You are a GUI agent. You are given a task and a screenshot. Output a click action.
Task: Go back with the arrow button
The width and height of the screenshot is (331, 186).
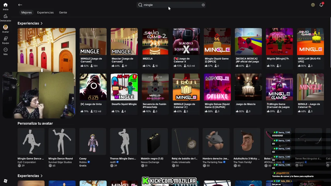click(20, 5)
